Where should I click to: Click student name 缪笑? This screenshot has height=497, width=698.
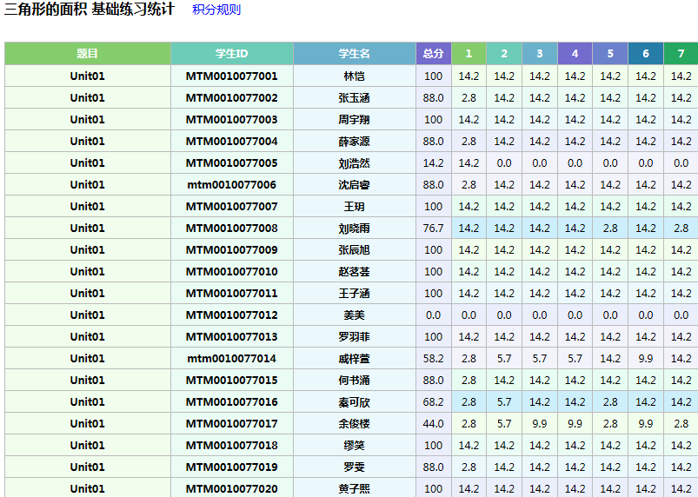pyautogui.click(x=355, y=446)
